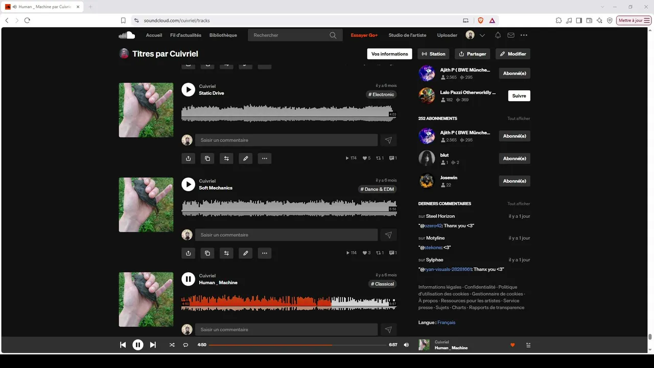Image resolution: width=654 pixels, height=368 pixels.
Task: Skip to next track in player bar
Action: (x=153, y=345)
